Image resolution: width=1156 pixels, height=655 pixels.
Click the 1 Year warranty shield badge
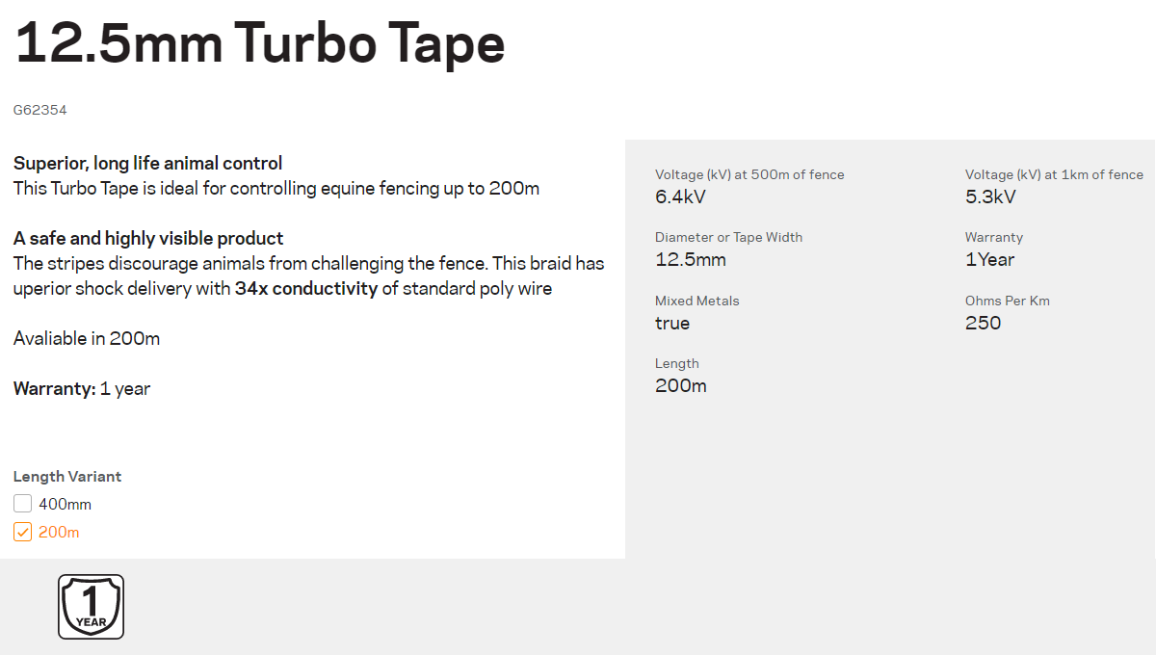(92, 607)
